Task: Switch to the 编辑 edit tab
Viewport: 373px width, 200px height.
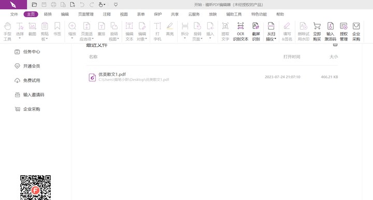Action: (65, 15)
